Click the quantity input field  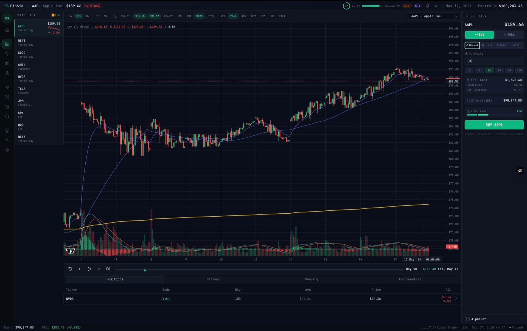point(494,61)
